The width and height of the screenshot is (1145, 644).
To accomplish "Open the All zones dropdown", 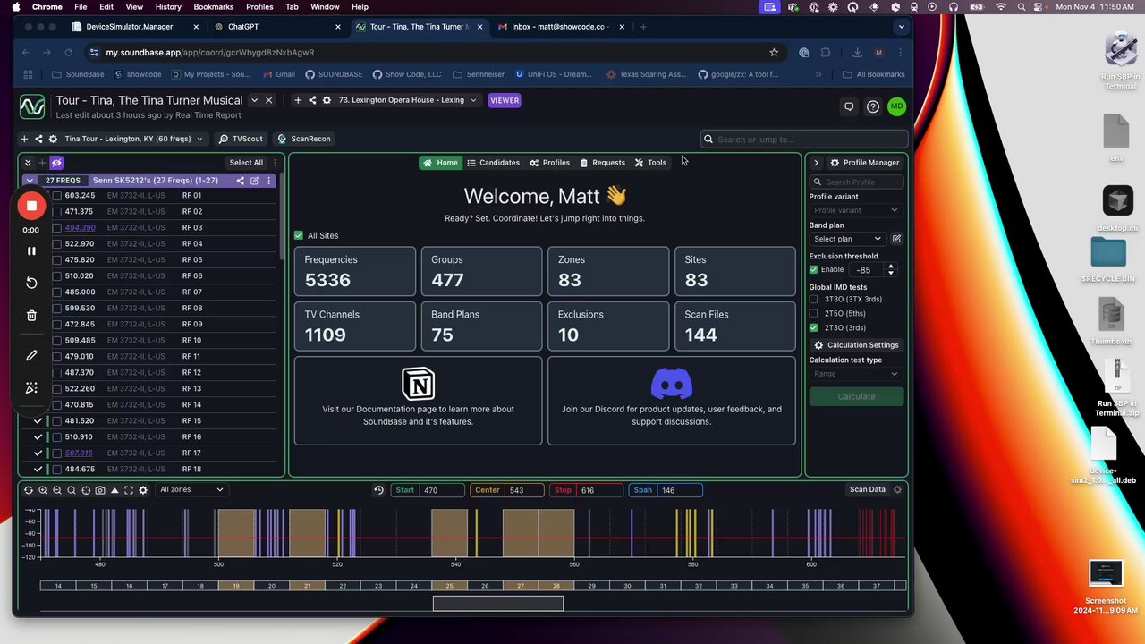I will (191, 490).
